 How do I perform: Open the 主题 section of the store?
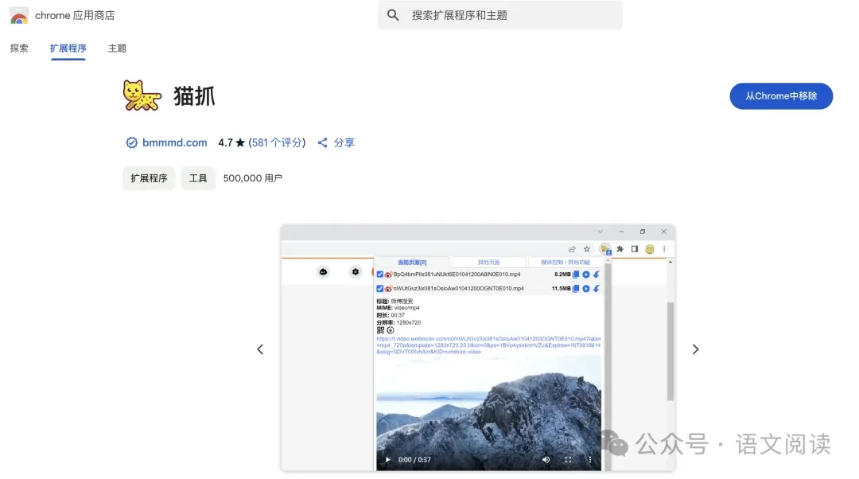[117, 48]
